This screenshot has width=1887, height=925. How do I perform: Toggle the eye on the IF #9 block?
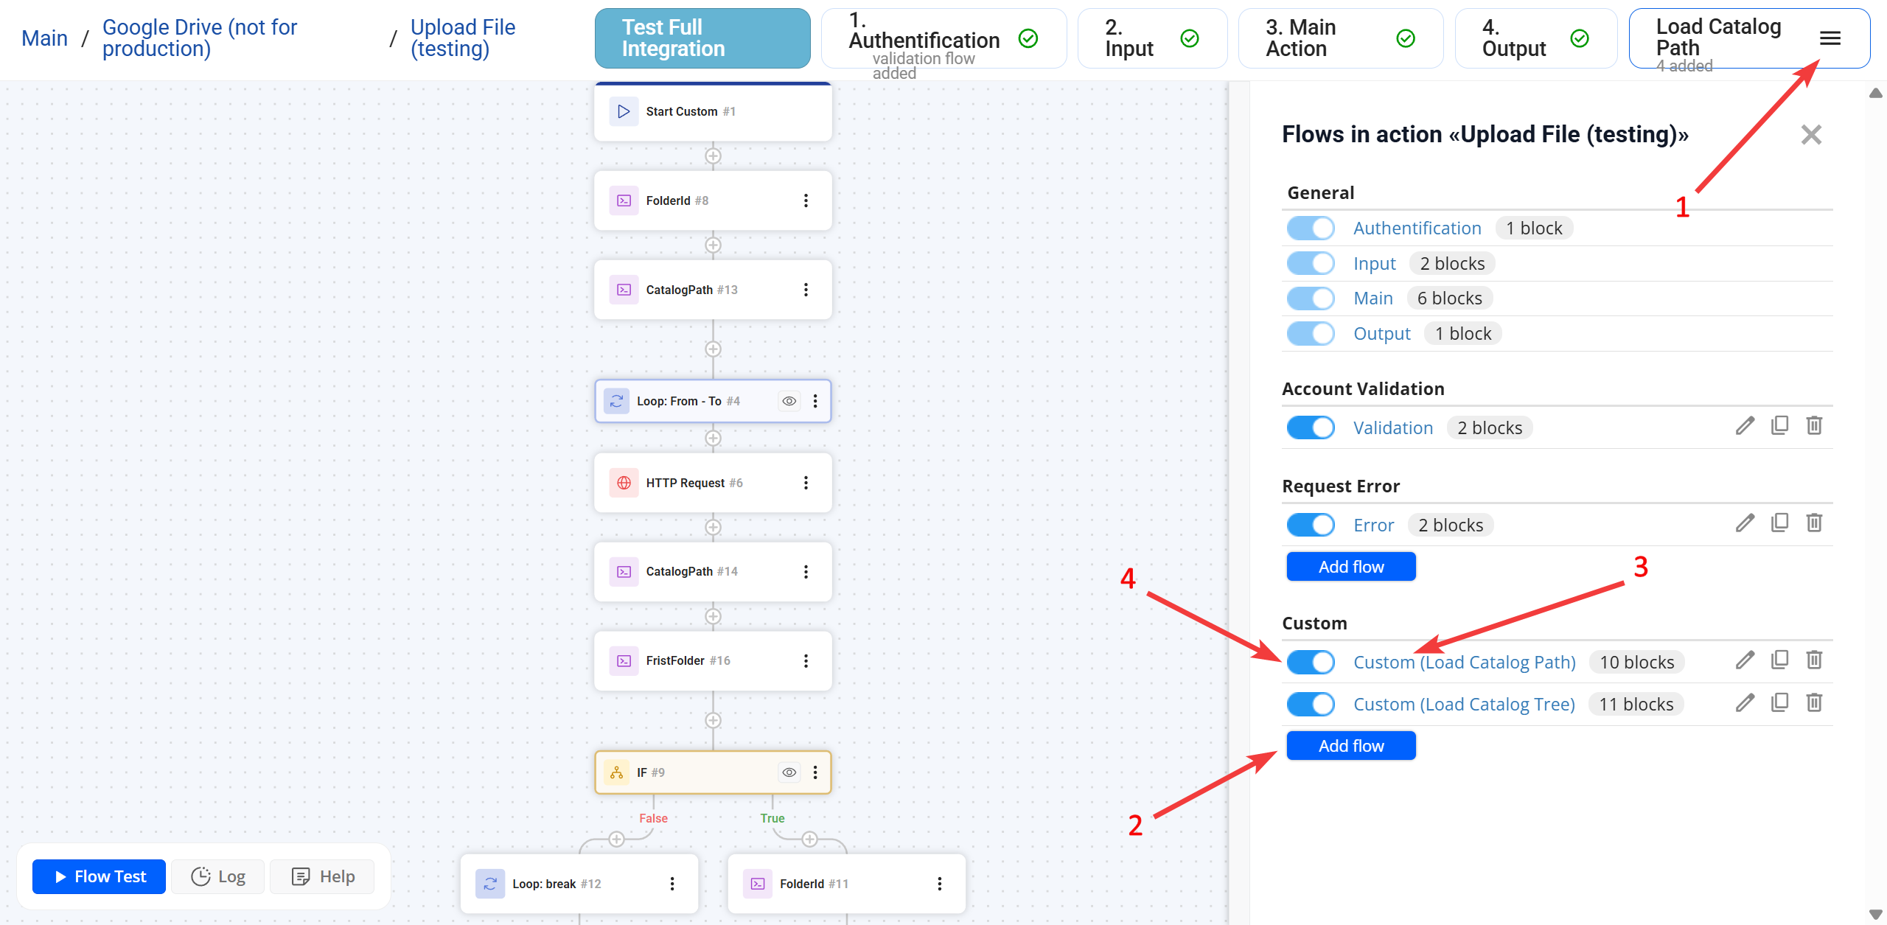pyautogui.click(x=789, y=772)
